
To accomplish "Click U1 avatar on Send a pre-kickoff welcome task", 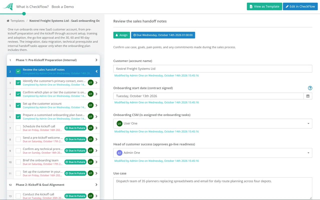I will click(90, 139).
